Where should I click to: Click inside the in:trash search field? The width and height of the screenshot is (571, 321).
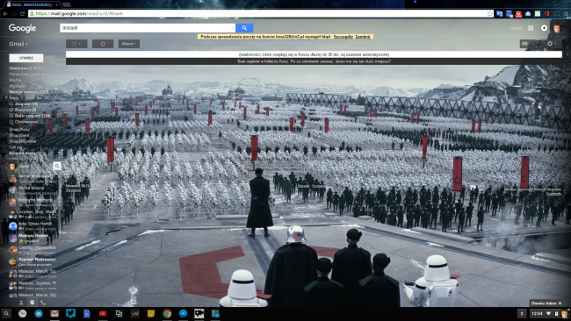point(145,28)
